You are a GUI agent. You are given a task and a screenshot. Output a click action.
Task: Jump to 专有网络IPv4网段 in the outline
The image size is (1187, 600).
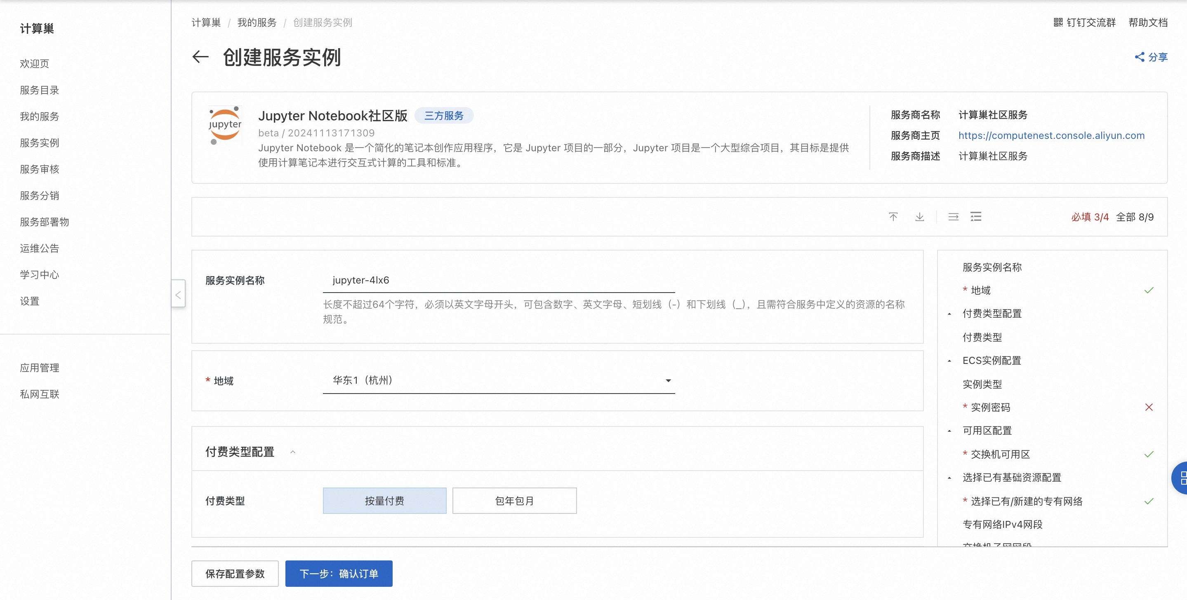click(x=1002, y=525)
